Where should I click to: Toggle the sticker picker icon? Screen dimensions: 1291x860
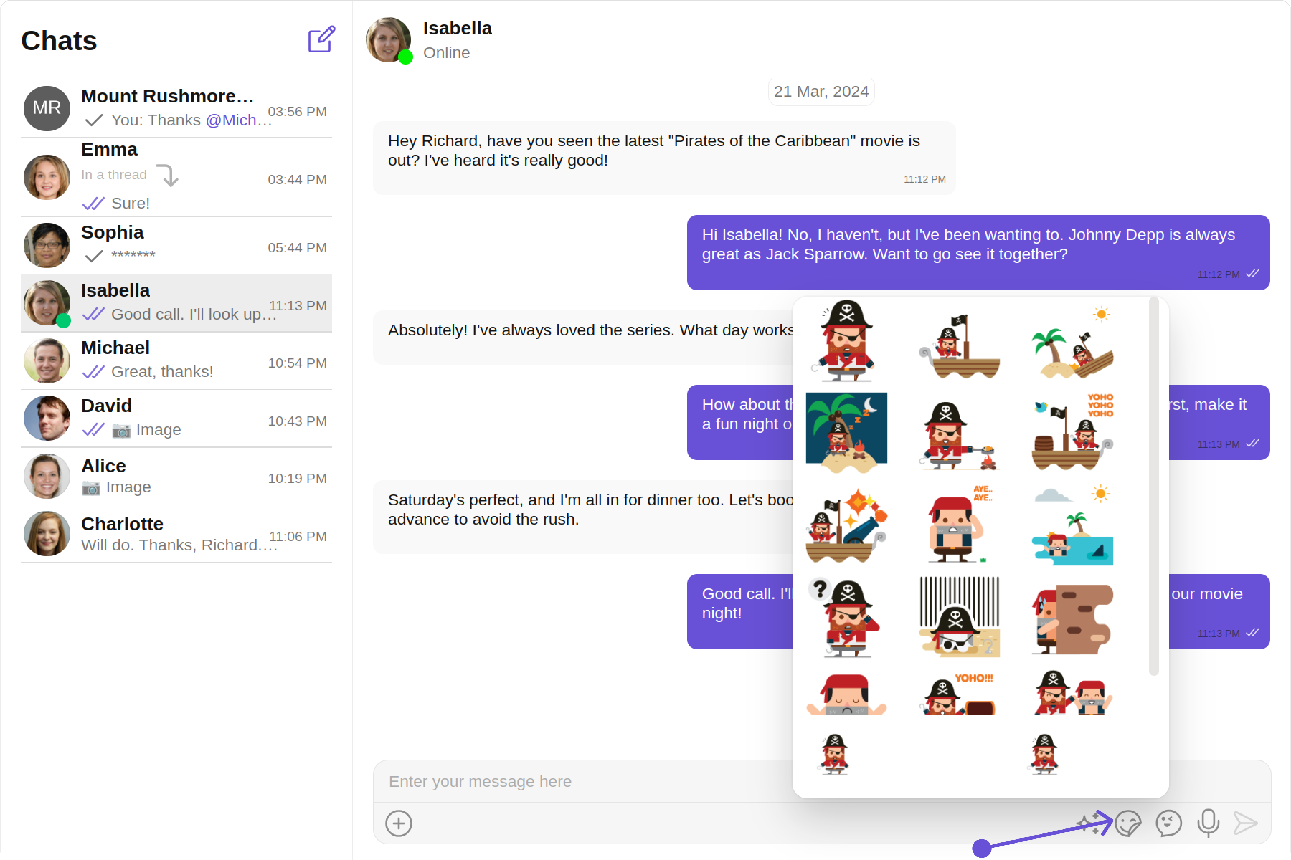1128,823
